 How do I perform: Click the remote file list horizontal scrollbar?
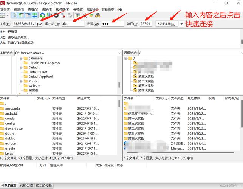pyautogui.click(x=180, y=153)
